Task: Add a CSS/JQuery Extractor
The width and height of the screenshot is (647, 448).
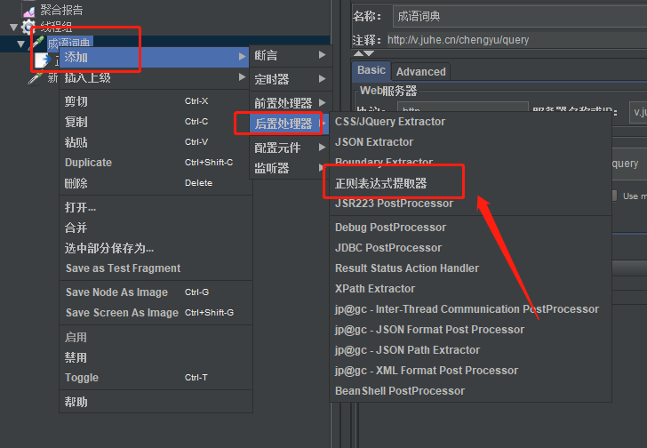Action: click(470, 122)
